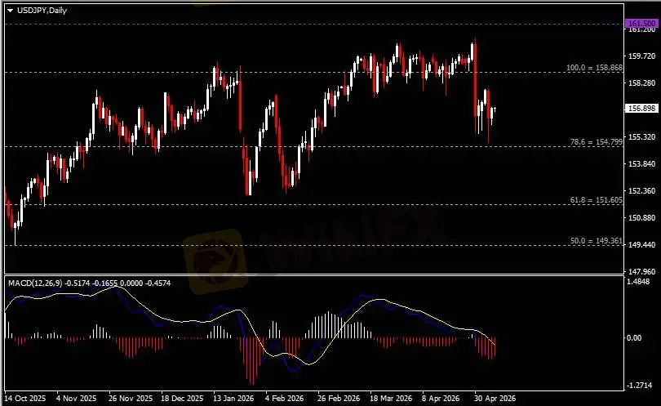This screenshot has width=661, height=406.
Task: Click the 4 Nov 2025 date marker
Action: (x=76, y=399)
